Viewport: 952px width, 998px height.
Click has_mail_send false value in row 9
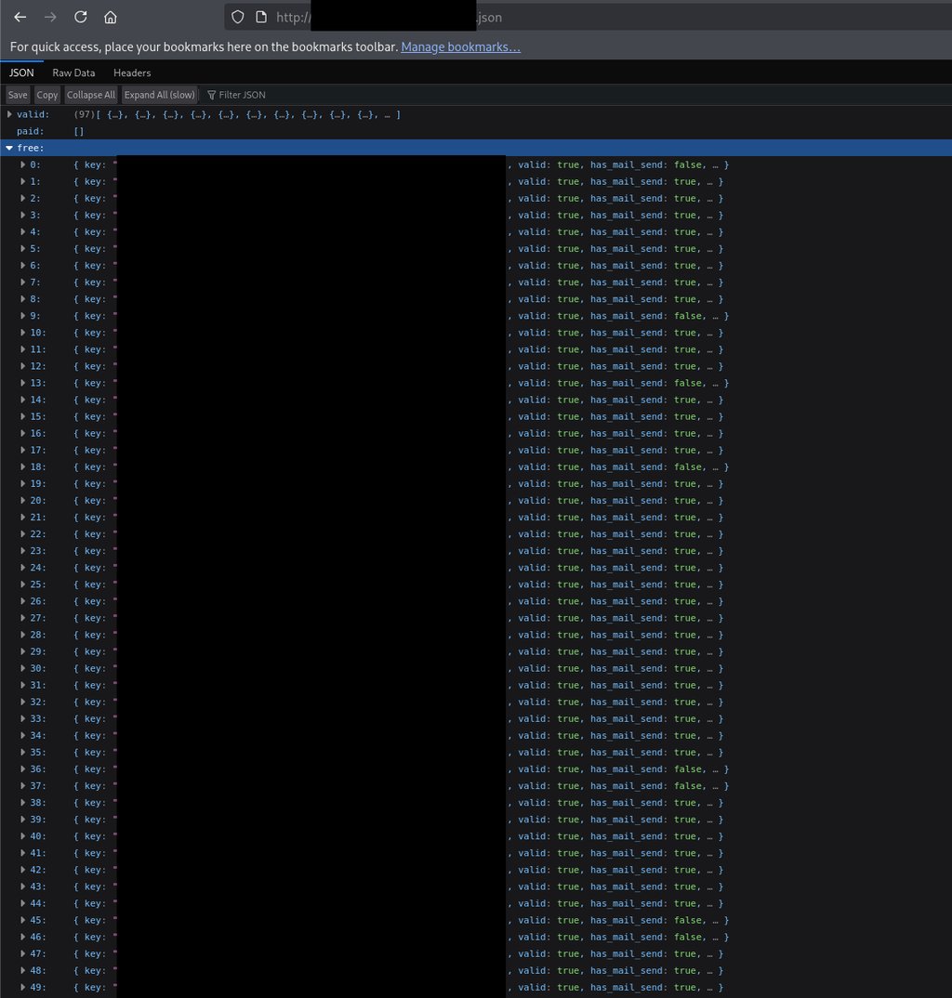click(688, 316)
